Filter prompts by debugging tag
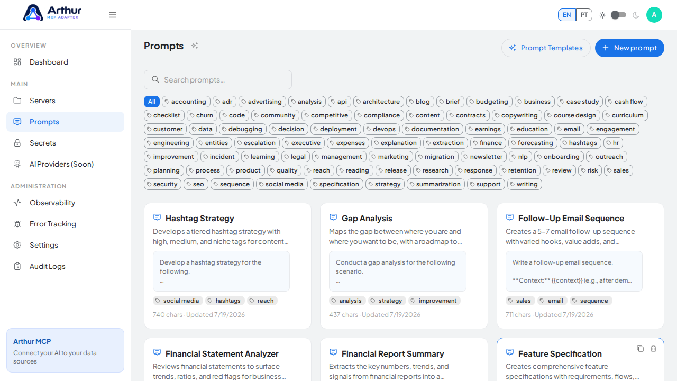677x381 pixels. tap(243, 129)
